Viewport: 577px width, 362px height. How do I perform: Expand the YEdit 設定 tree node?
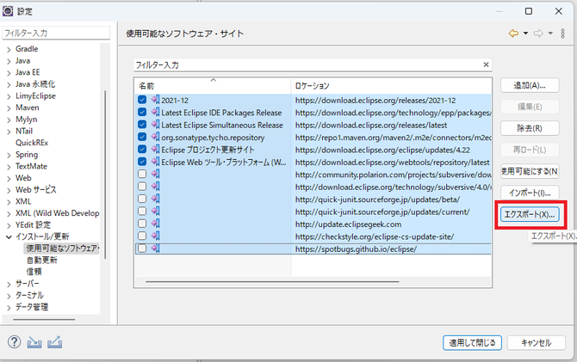click(9, 225)
